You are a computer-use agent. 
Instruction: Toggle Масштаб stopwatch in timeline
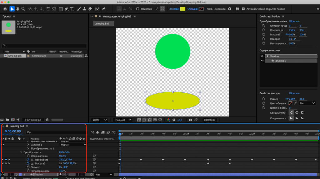(28, 163)
